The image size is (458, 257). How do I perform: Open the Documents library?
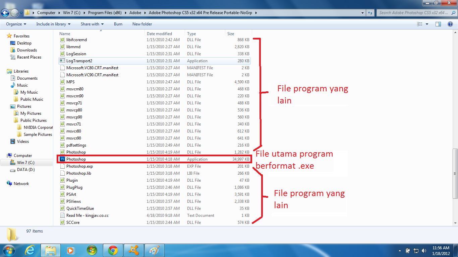coord(27,78)
